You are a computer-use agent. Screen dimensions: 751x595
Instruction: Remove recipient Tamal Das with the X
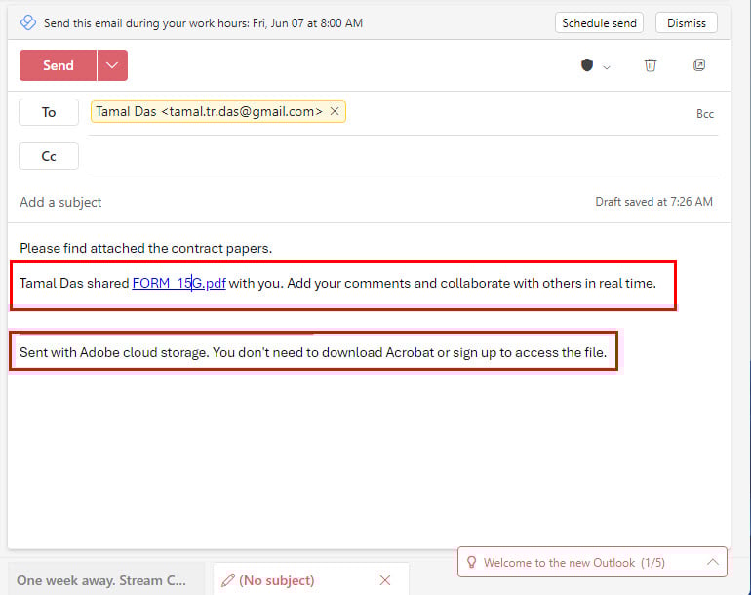(x=335, y=111)
